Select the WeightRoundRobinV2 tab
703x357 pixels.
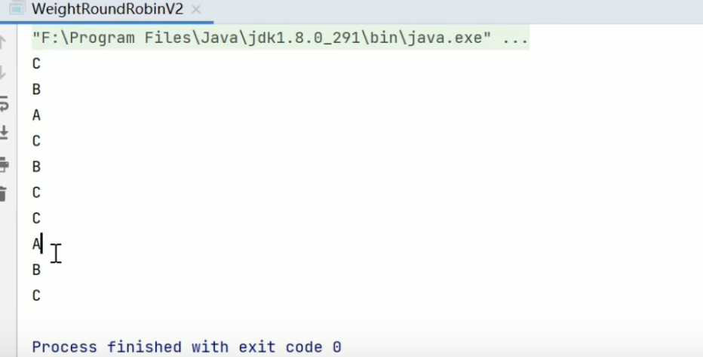[x=108, y=9]
